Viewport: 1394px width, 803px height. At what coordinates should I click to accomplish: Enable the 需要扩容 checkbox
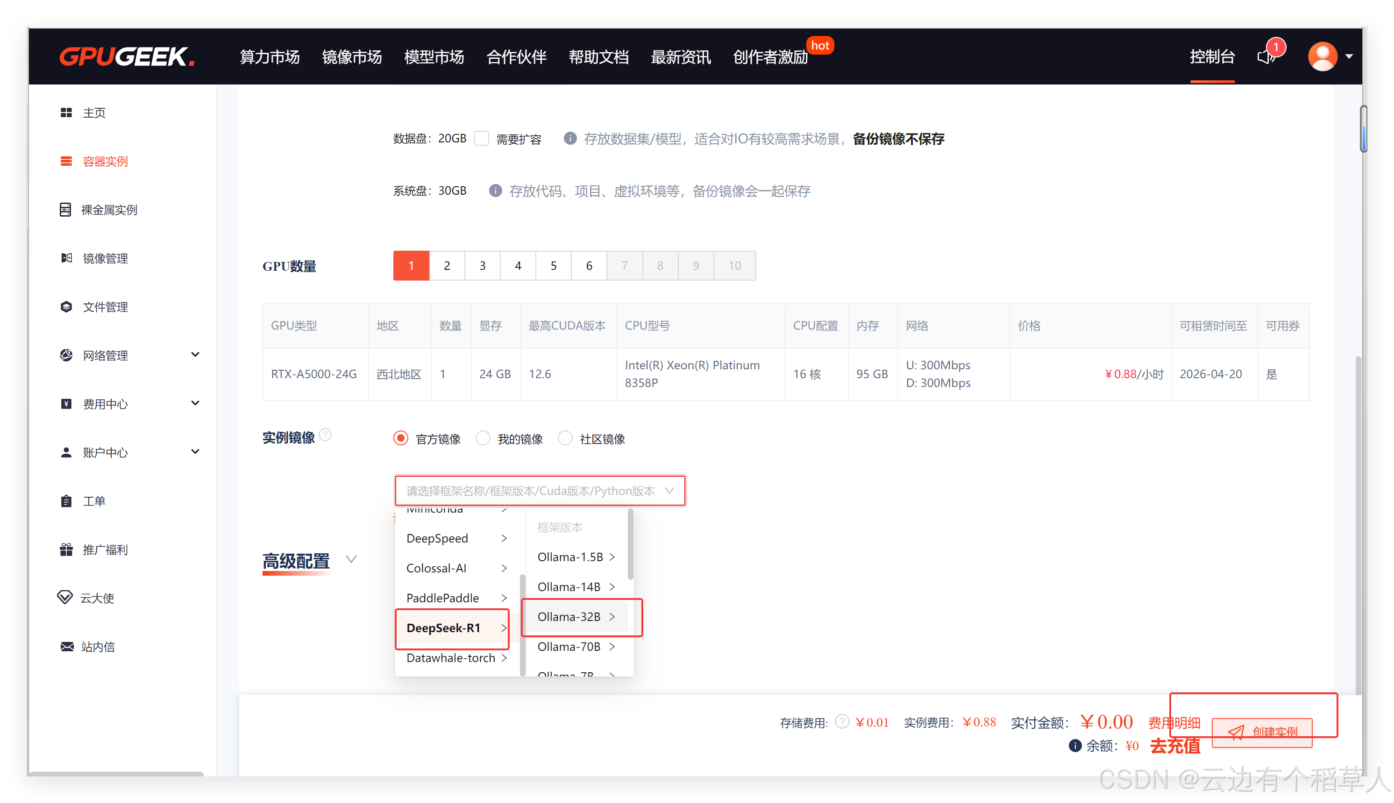(482, 139)
